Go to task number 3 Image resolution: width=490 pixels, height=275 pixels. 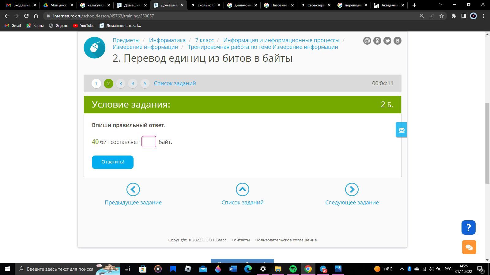coord(120,83)
